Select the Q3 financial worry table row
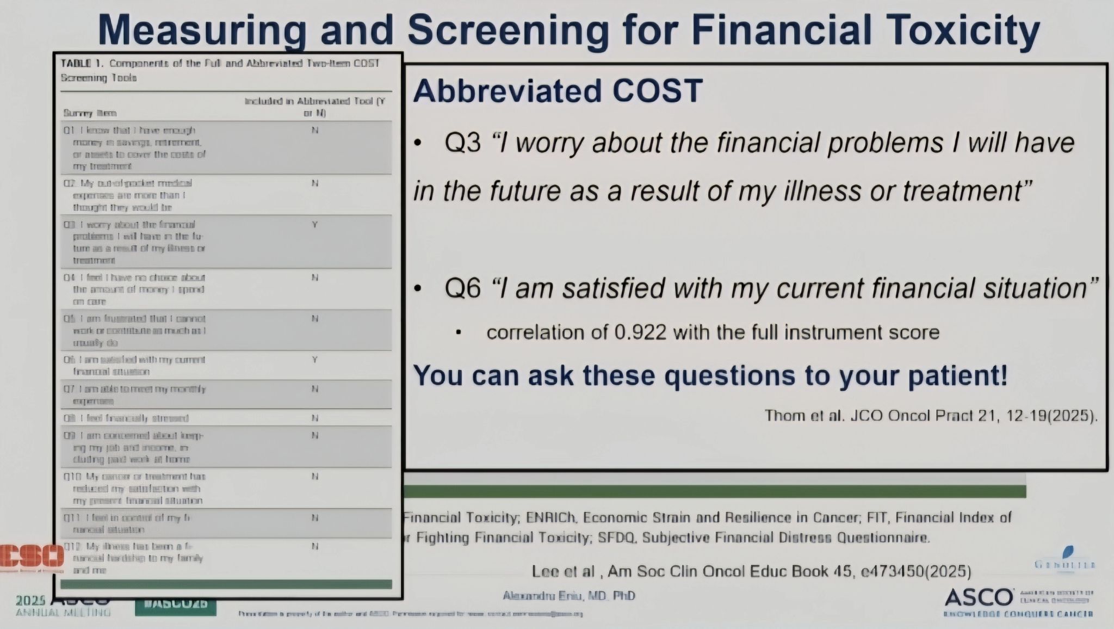The image size is (1114, 629). (x=226, y=242)
